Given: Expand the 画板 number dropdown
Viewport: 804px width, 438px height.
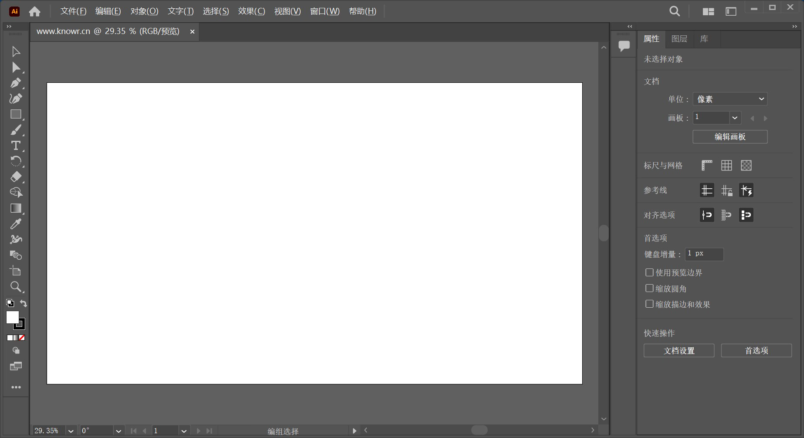Looking at the screenshot, I should (735, 118).
